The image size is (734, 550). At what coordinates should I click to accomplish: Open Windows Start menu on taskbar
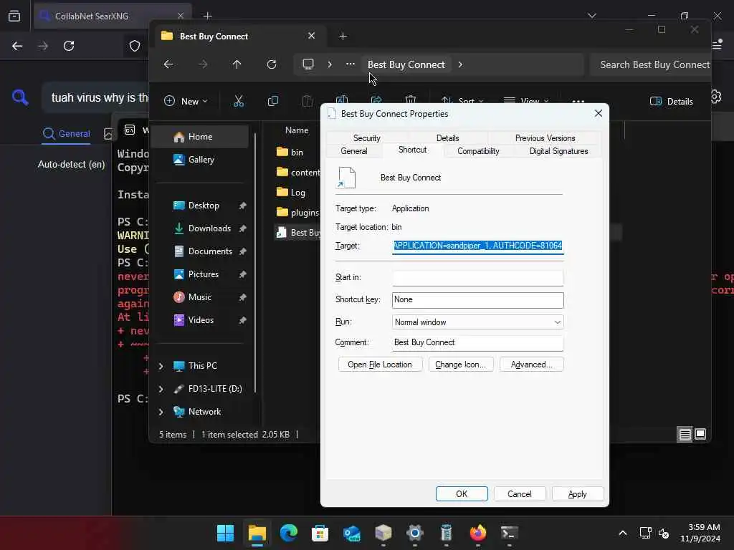225,533
